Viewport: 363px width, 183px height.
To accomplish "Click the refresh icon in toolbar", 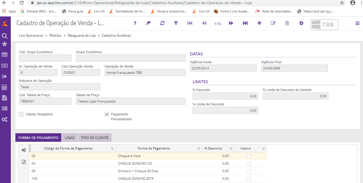I will tap(162, 23).
